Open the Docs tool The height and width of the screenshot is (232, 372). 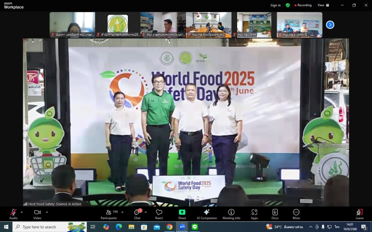click(x=275, y=214)
